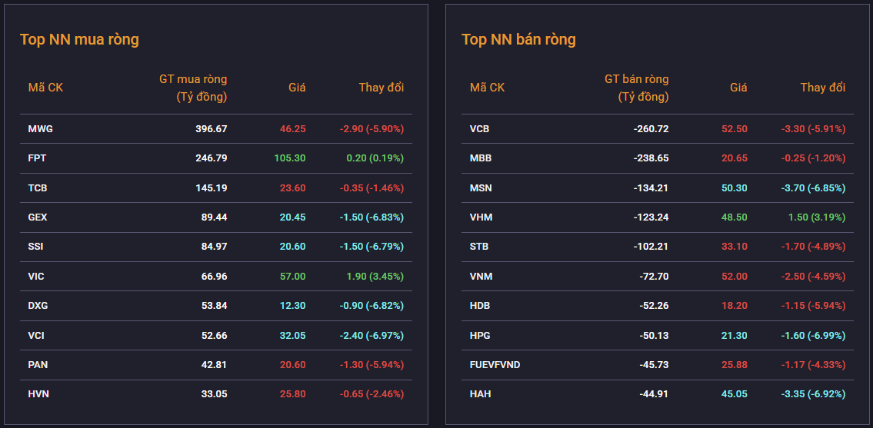Screen dimensions: 873x428
Task: Open the HAH ticker
Action: (480, 394)
